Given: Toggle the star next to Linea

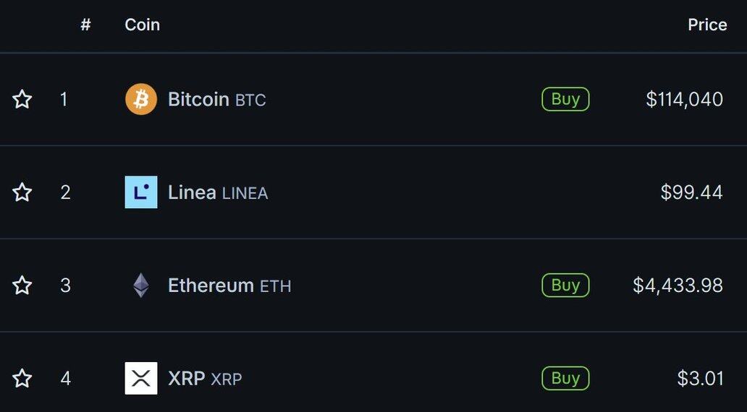Looking at the screenshot, I should [x=22, y=192].
